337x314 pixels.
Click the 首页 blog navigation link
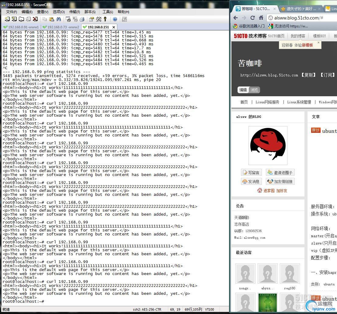coord(244,102)
